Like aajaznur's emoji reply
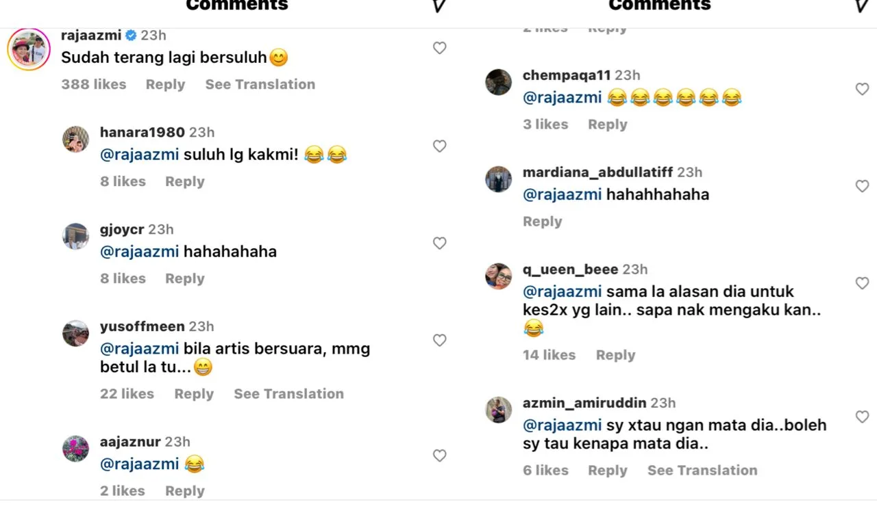The width and height of the screenshot is (877, 513). 440,456
